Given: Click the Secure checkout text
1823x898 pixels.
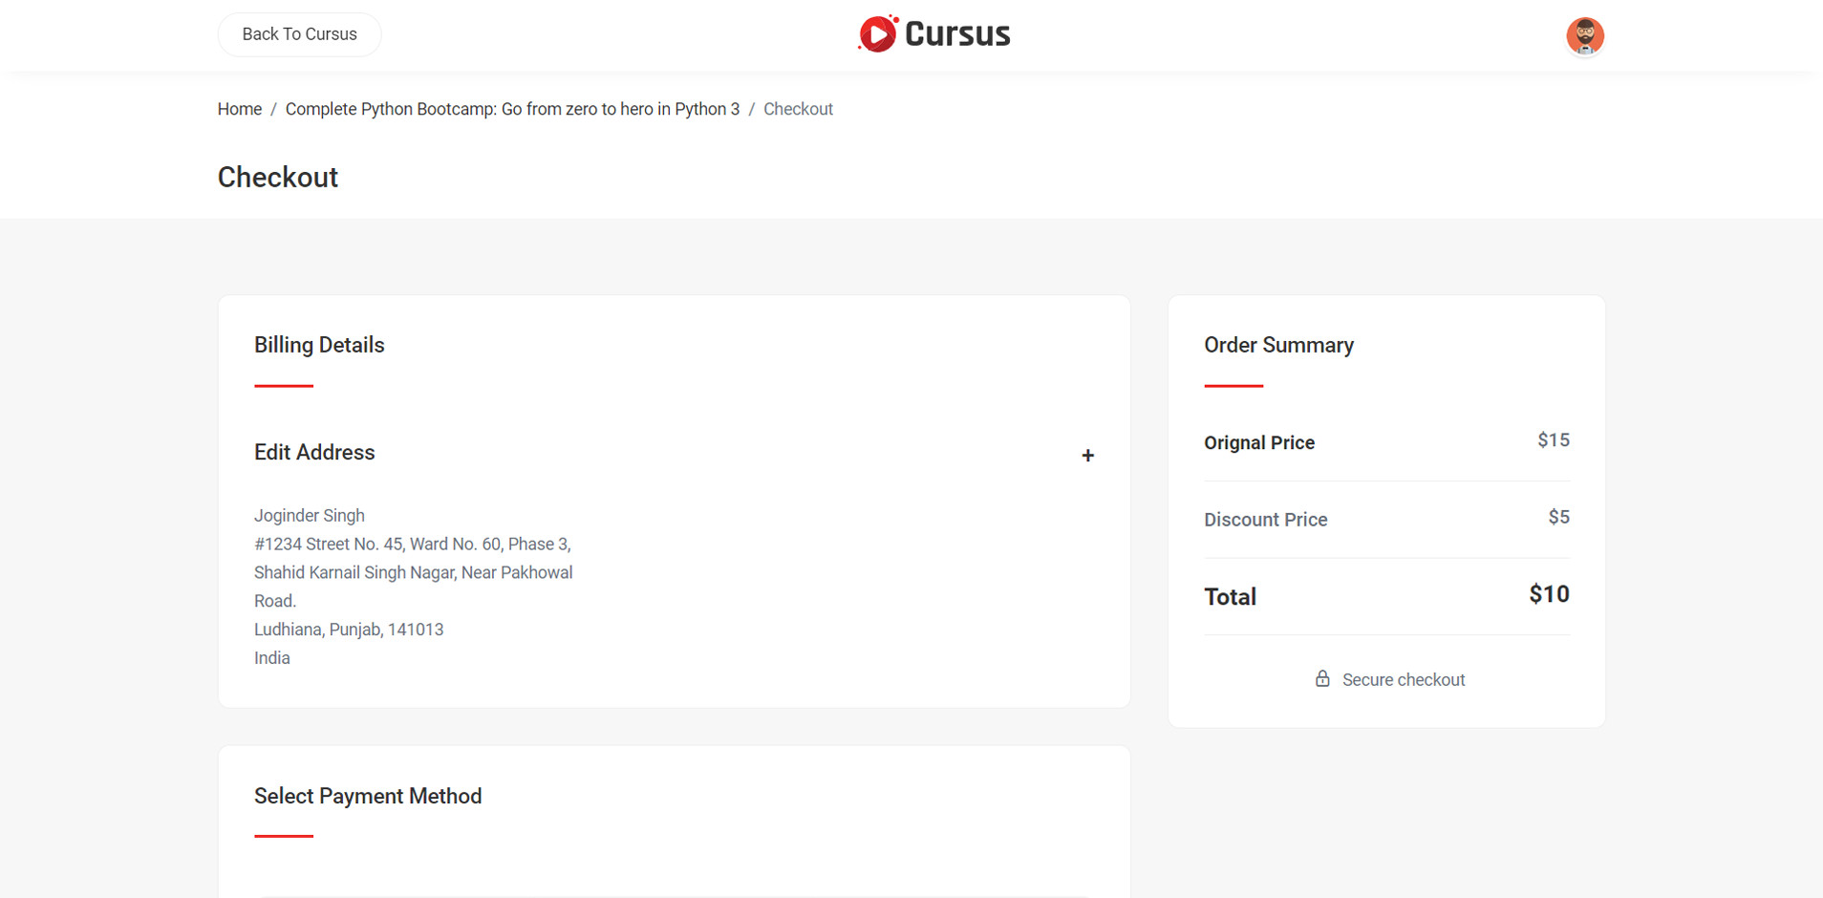Looking at the screenshot, I should pos(1403,680).
